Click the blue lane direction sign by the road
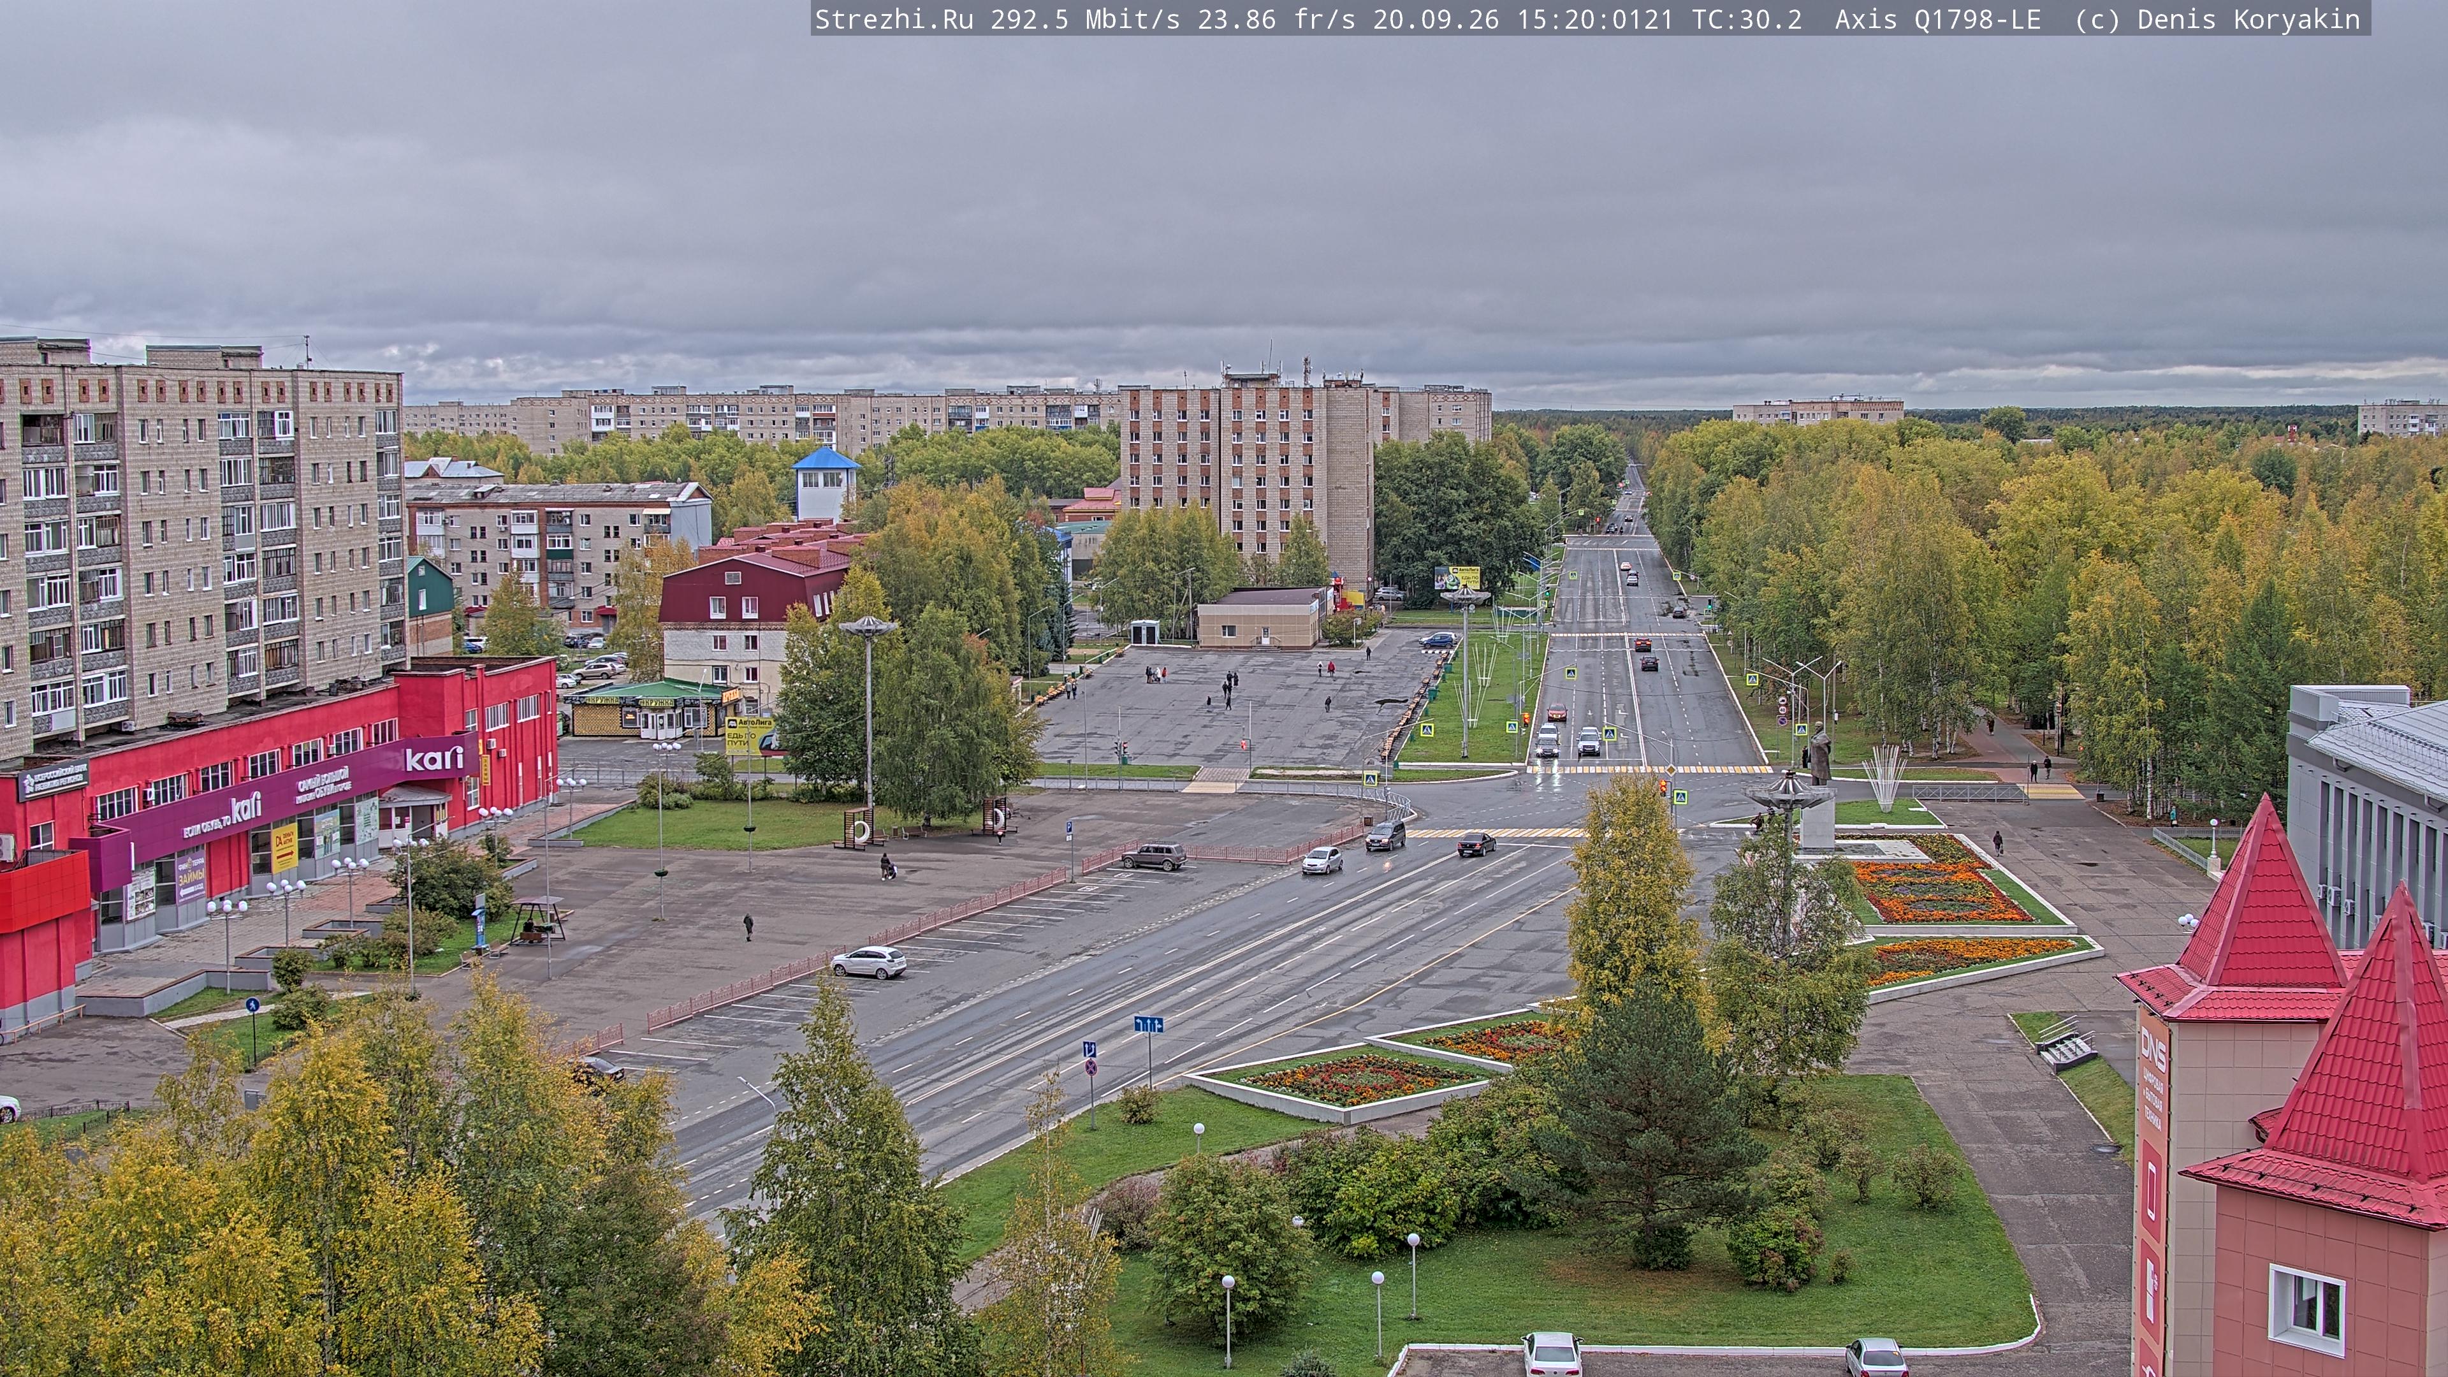 point(1148,1023)
